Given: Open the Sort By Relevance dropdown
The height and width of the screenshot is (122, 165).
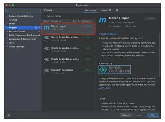Looking at the screenshot, I should point(83,21).
